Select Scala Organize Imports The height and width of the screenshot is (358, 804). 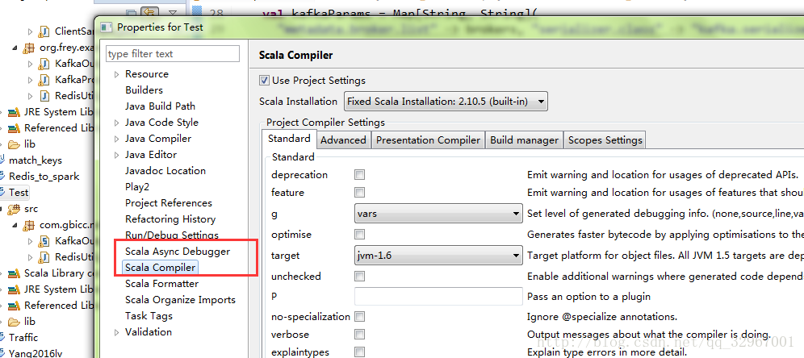point(181,300)
